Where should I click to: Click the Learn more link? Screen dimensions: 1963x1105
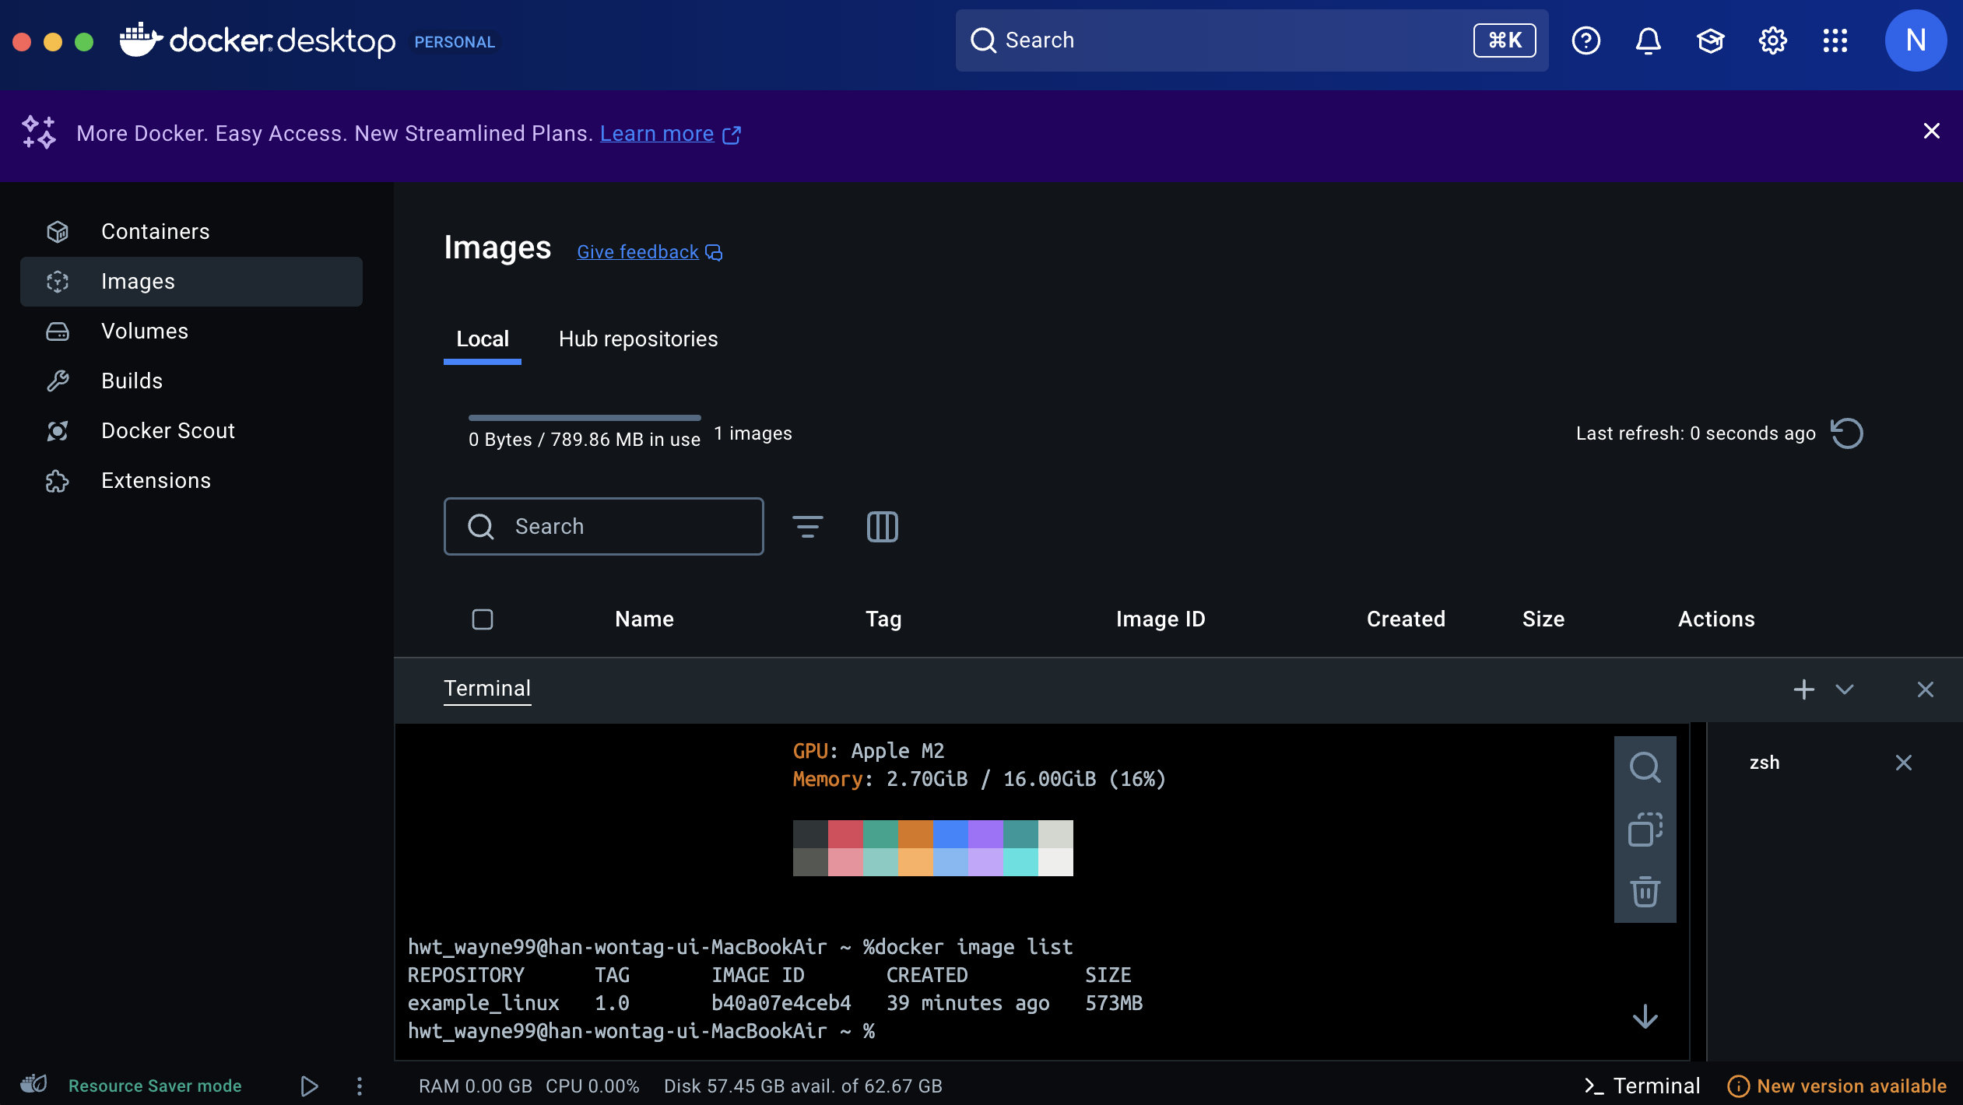(656, 134)
